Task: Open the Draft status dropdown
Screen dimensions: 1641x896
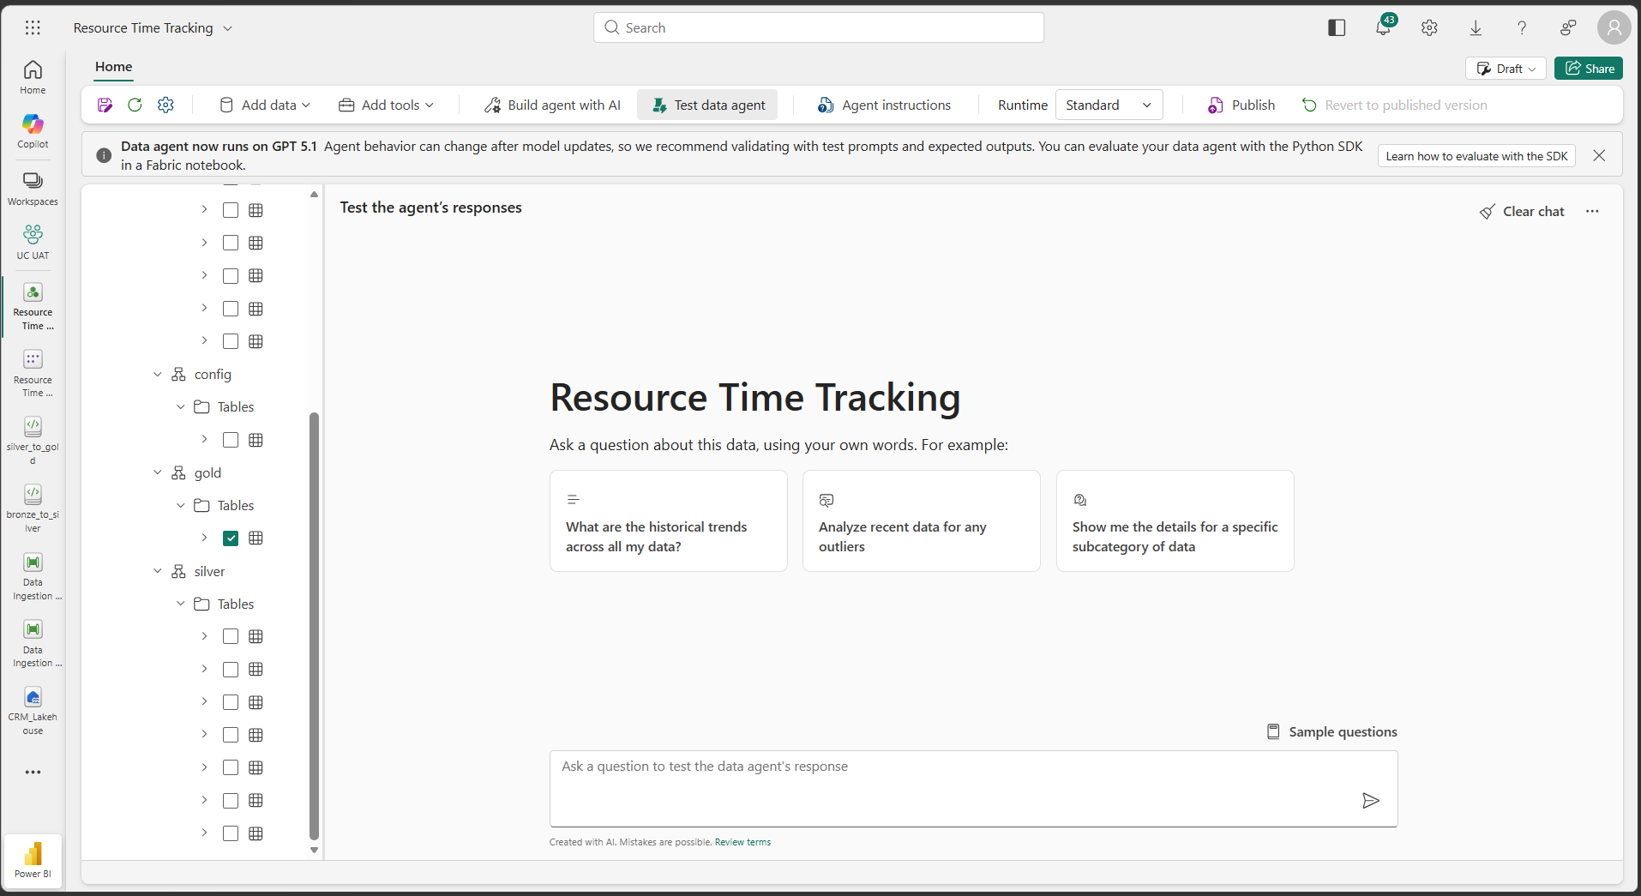Action: 1506,69
